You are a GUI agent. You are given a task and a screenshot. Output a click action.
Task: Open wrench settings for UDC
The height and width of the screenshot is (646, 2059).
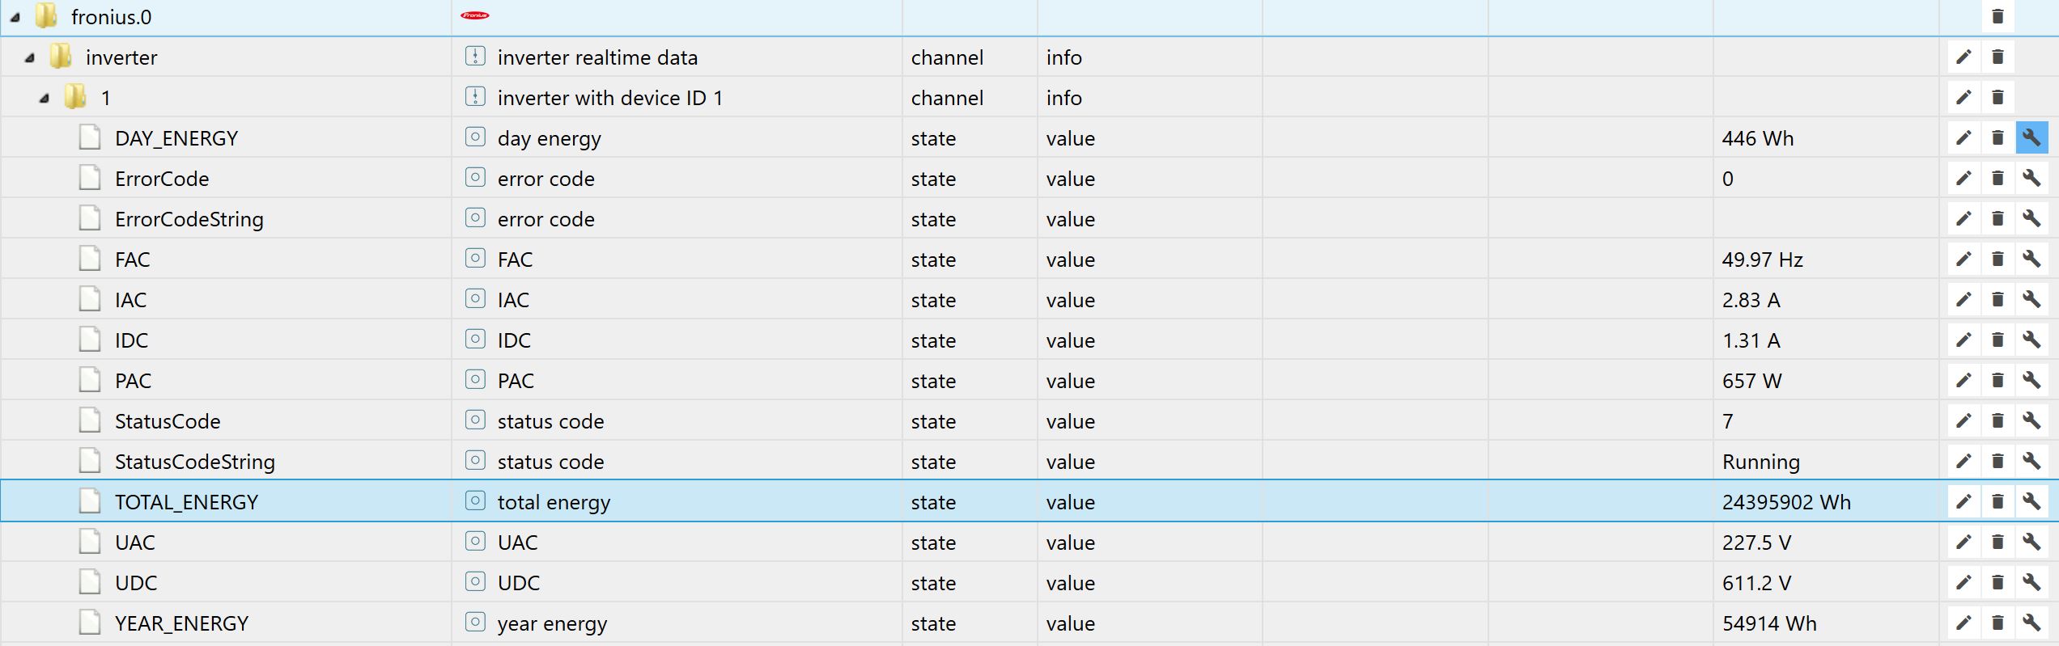pyautogui.click(x=2031, y=582)
